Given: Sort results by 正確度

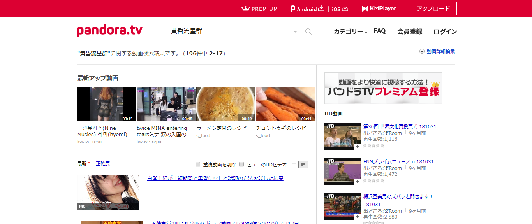Looking at the screenshot, I should tap(103, 164).
